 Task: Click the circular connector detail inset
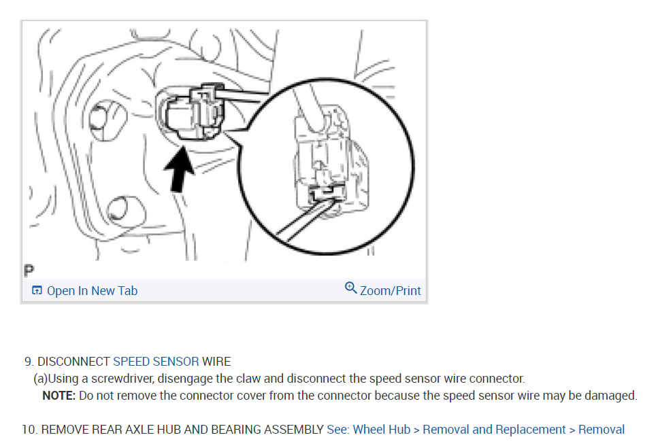pyautogui.click(x=326, y=167)
